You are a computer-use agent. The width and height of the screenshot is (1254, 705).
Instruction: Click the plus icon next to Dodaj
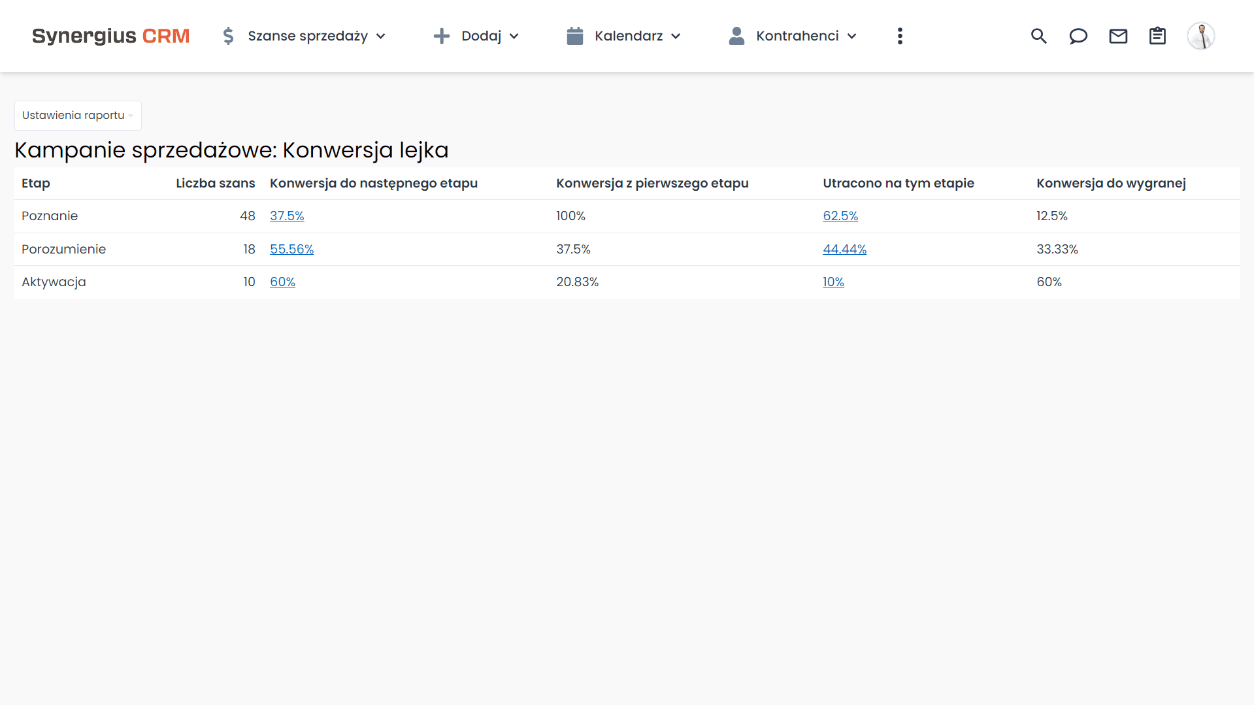(442, 36)
